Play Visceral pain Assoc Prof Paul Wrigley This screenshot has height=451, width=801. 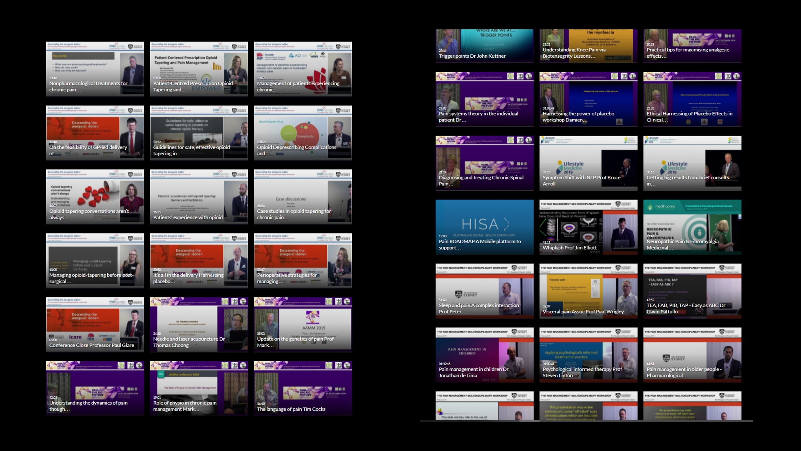click(588, 291)
